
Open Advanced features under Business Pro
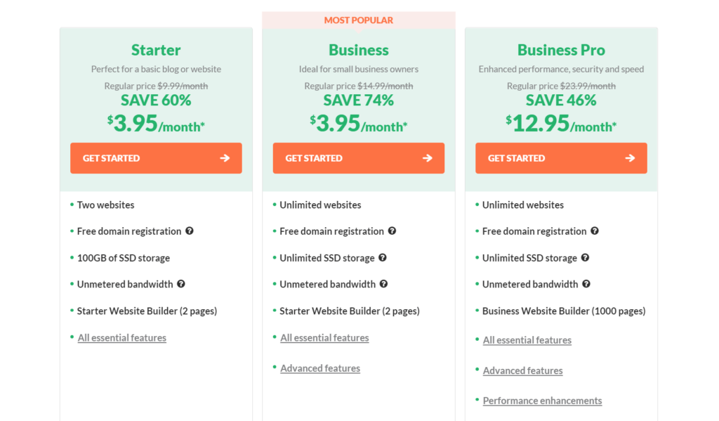click(522, 370)
